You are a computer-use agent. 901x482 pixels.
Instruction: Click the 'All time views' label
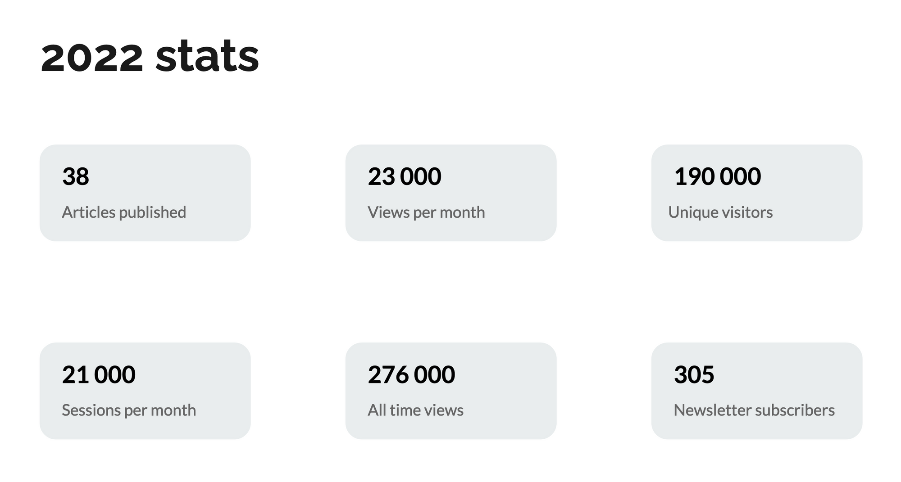pos(415,410)
